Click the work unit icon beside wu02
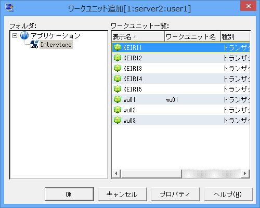 pos(118,110)
